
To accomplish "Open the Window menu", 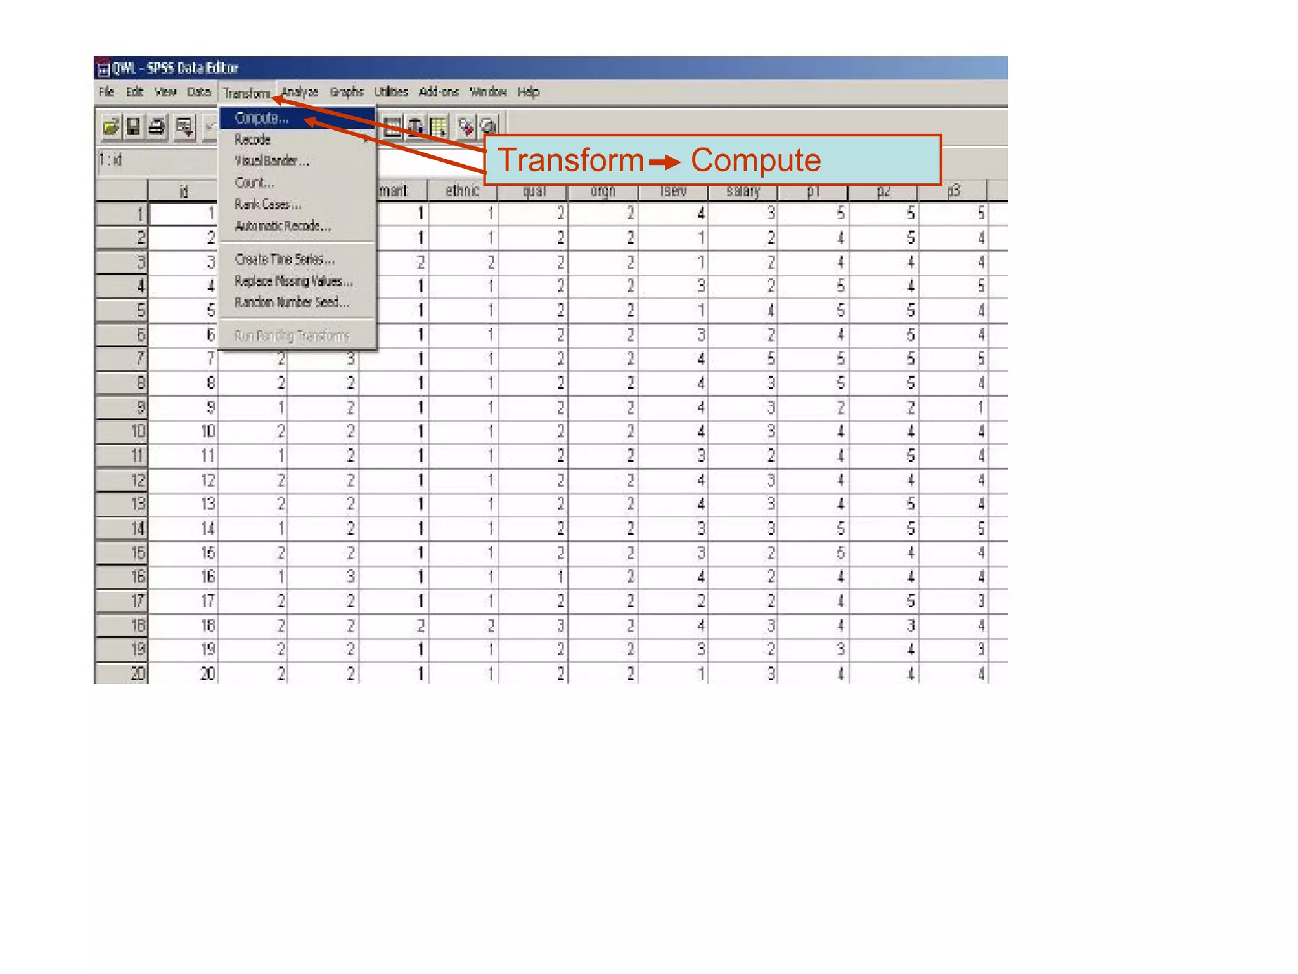I will (488, 92).
